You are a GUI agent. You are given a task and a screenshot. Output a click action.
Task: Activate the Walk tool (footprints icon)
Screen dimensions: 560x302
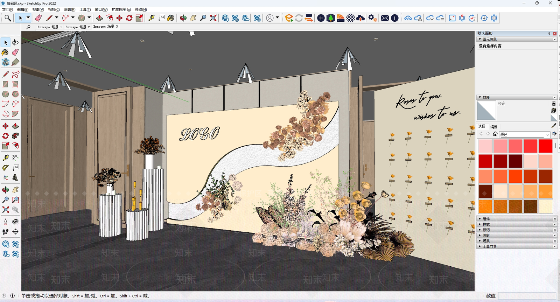6,232
